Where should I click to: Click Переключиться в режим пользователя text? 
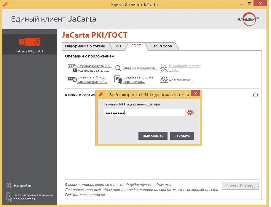tap(33, 197)
